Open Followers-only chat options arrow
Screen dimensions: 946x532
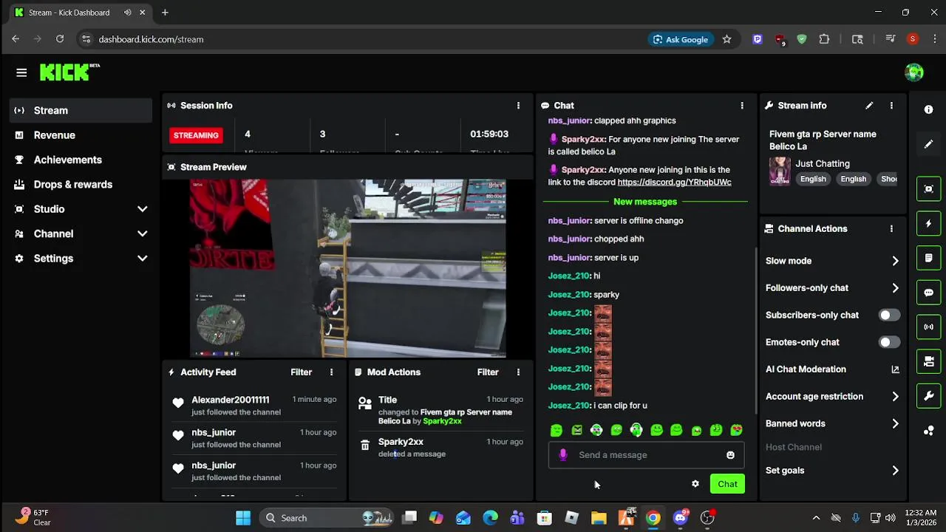click(x=895, y=288)
